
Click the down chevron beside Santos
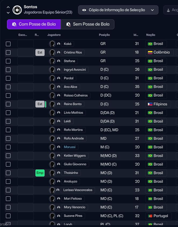point(8,13)
